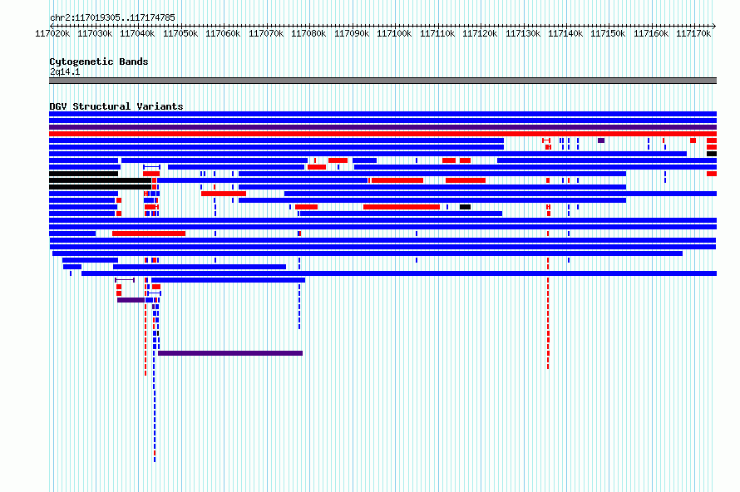Click the small black variant near 117117k
Viewport: 740px width, 492px height.
point(465,207)
